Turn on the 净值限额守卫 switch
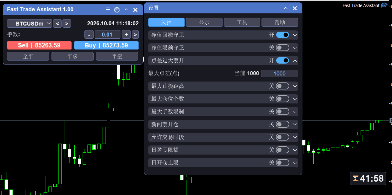Viewport: 392px width, 195px height. coord(283,48)
